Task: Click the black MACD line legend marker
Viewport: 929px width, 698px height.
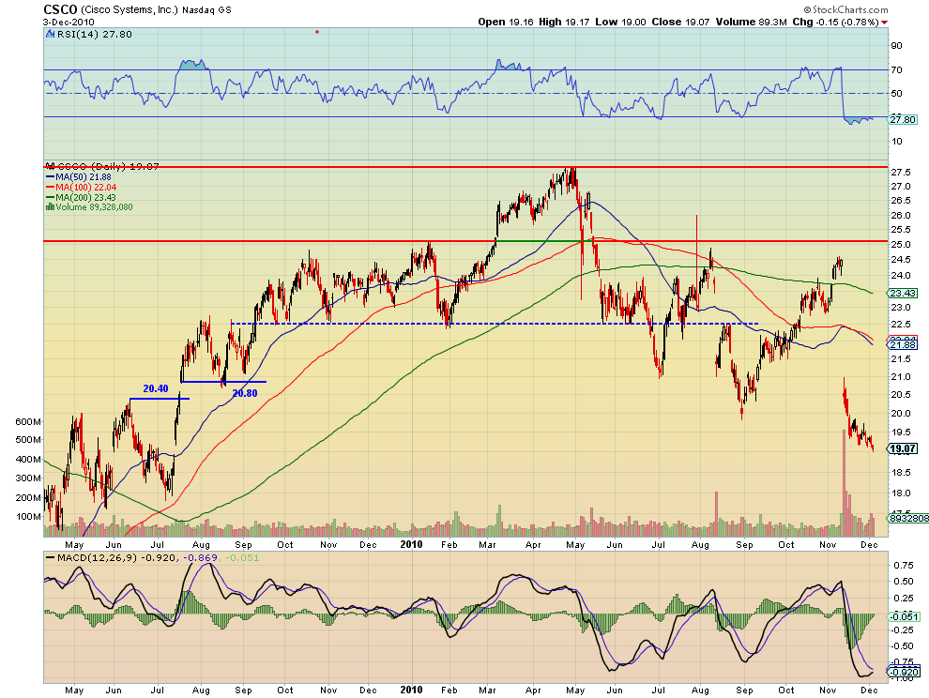Action: (x=50, y=557)
